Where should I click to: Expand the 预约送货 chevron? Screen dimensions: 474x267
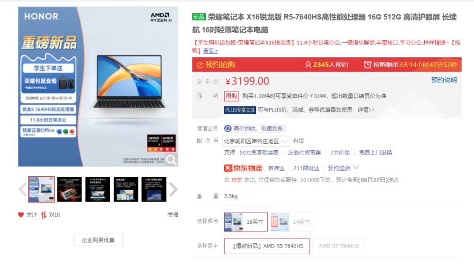[356, 167]
